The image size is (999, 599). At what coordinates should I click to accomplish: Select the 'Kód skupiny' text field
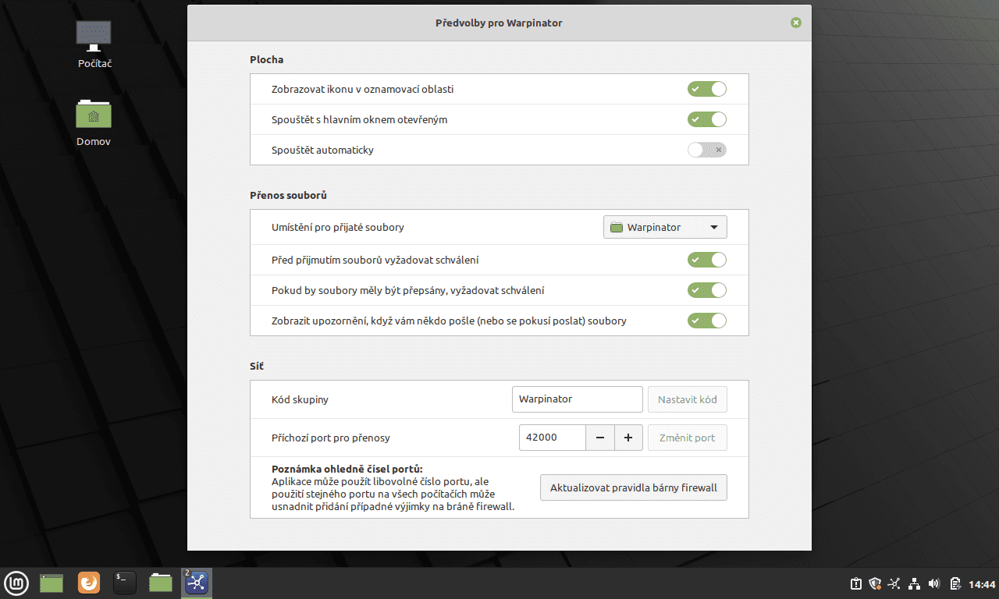coord(577,399)
